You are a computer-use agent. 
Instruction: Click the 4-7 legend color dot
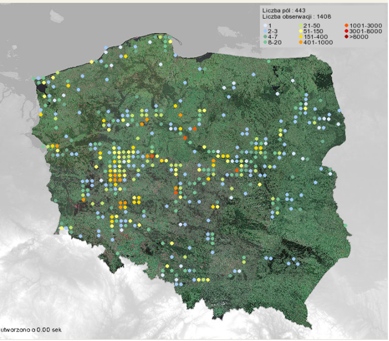(x=265, y=37)
